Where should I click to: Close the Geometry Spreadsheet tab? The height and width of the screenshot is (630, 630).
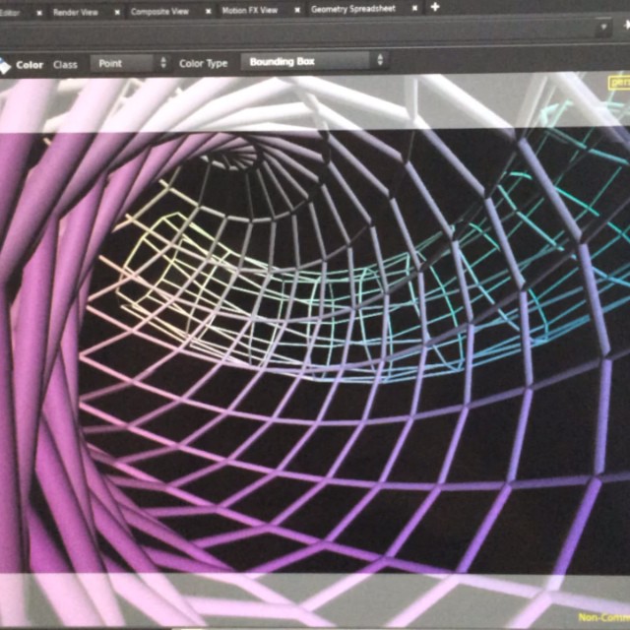point(415,9)
